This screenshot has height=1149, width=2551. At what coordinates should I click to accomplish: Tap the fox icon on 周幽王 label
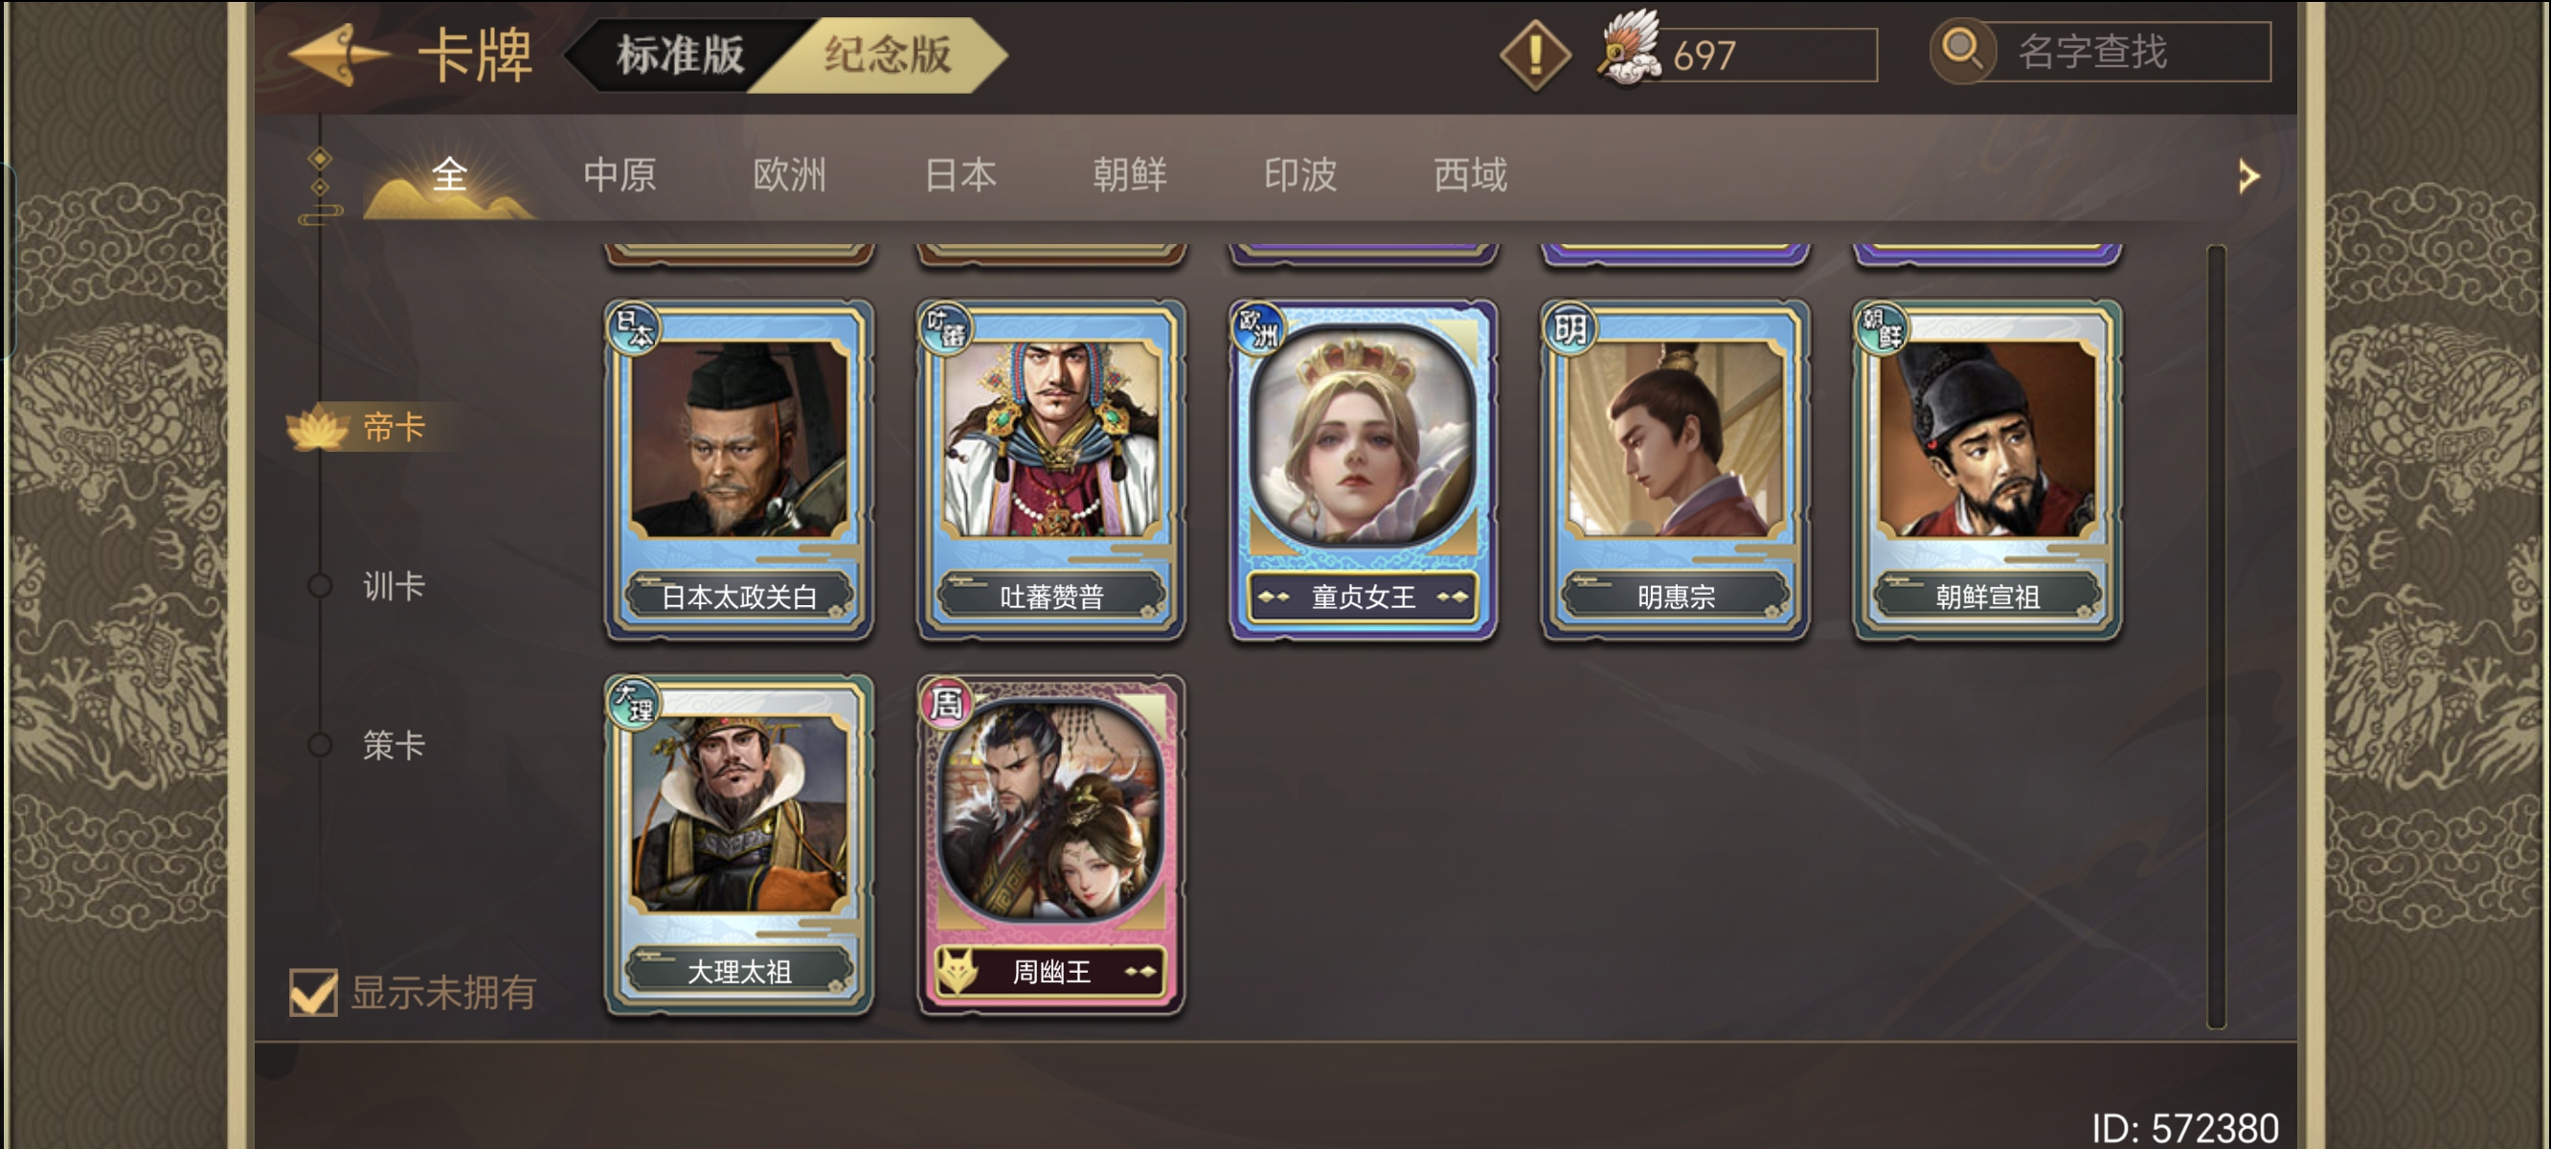[x=957, y=971]
